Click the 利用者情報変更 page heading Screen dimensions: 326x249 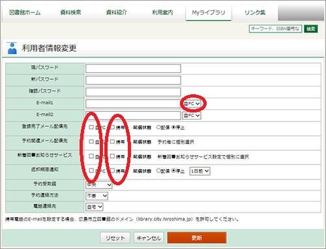pos(49,48)
